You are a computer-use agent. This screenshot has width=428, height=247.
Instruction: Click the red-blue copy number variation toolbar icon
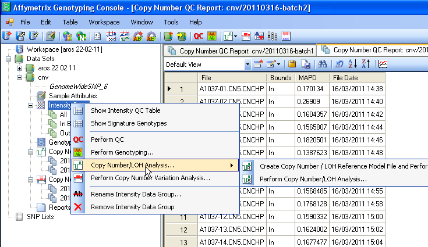pos(246,36)
